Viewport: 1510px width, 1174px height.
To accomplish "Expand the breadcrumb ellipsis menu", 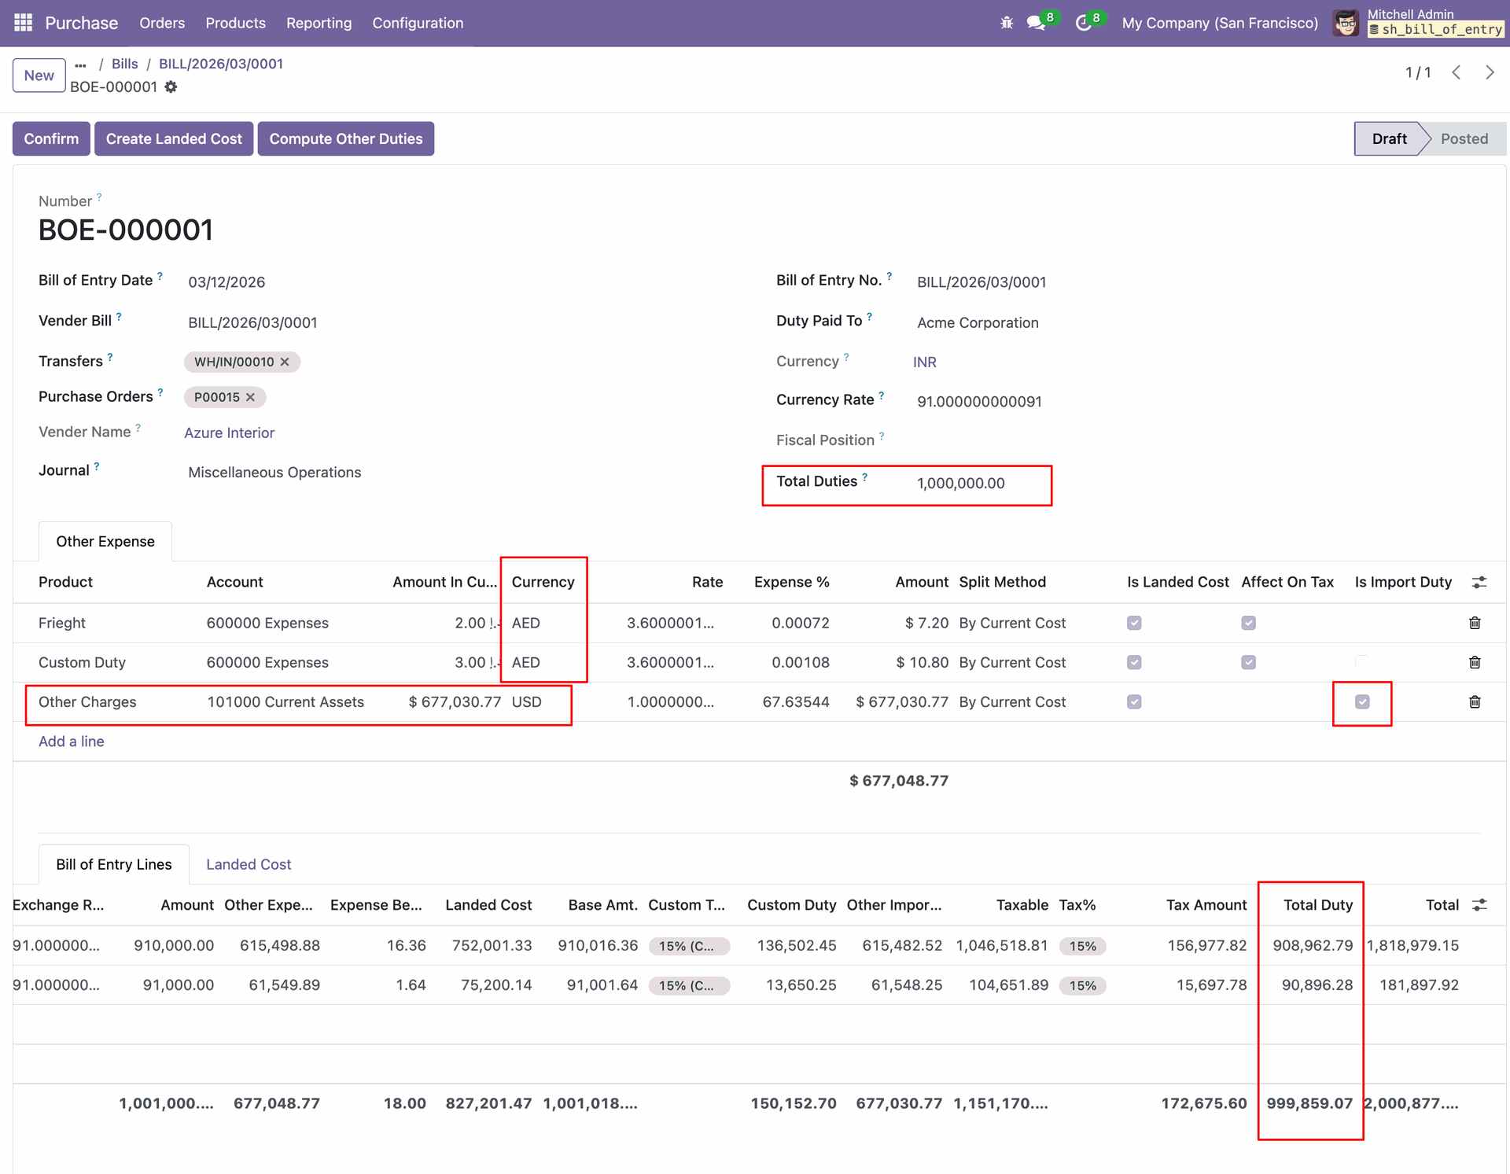I will 80,64.
